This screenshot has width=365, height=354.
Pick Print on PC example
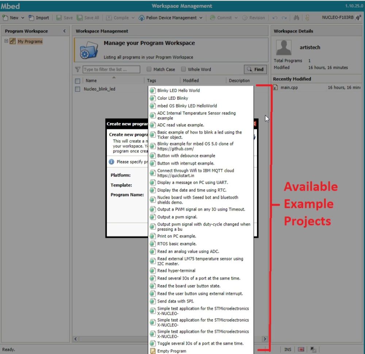coord(201,236)
